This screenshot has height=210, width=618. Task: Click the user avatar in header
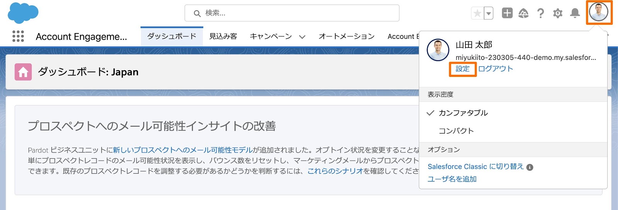coord(599,12)
